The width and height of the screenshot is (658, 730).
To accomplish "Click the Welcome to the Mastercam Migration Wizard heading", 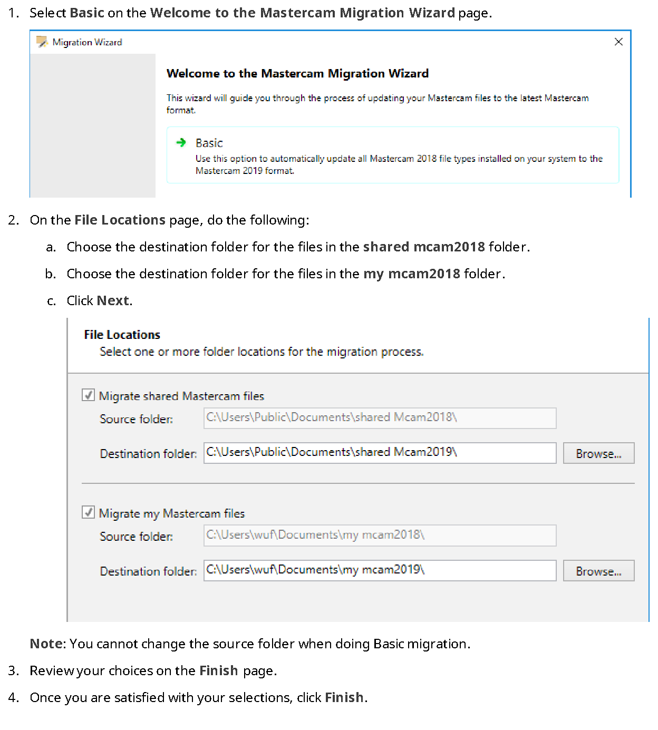I will click(x=297, y=73).
